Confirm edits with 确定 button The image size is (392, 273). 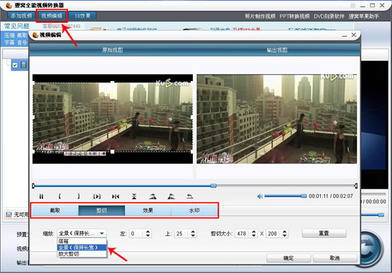(289, 258)
